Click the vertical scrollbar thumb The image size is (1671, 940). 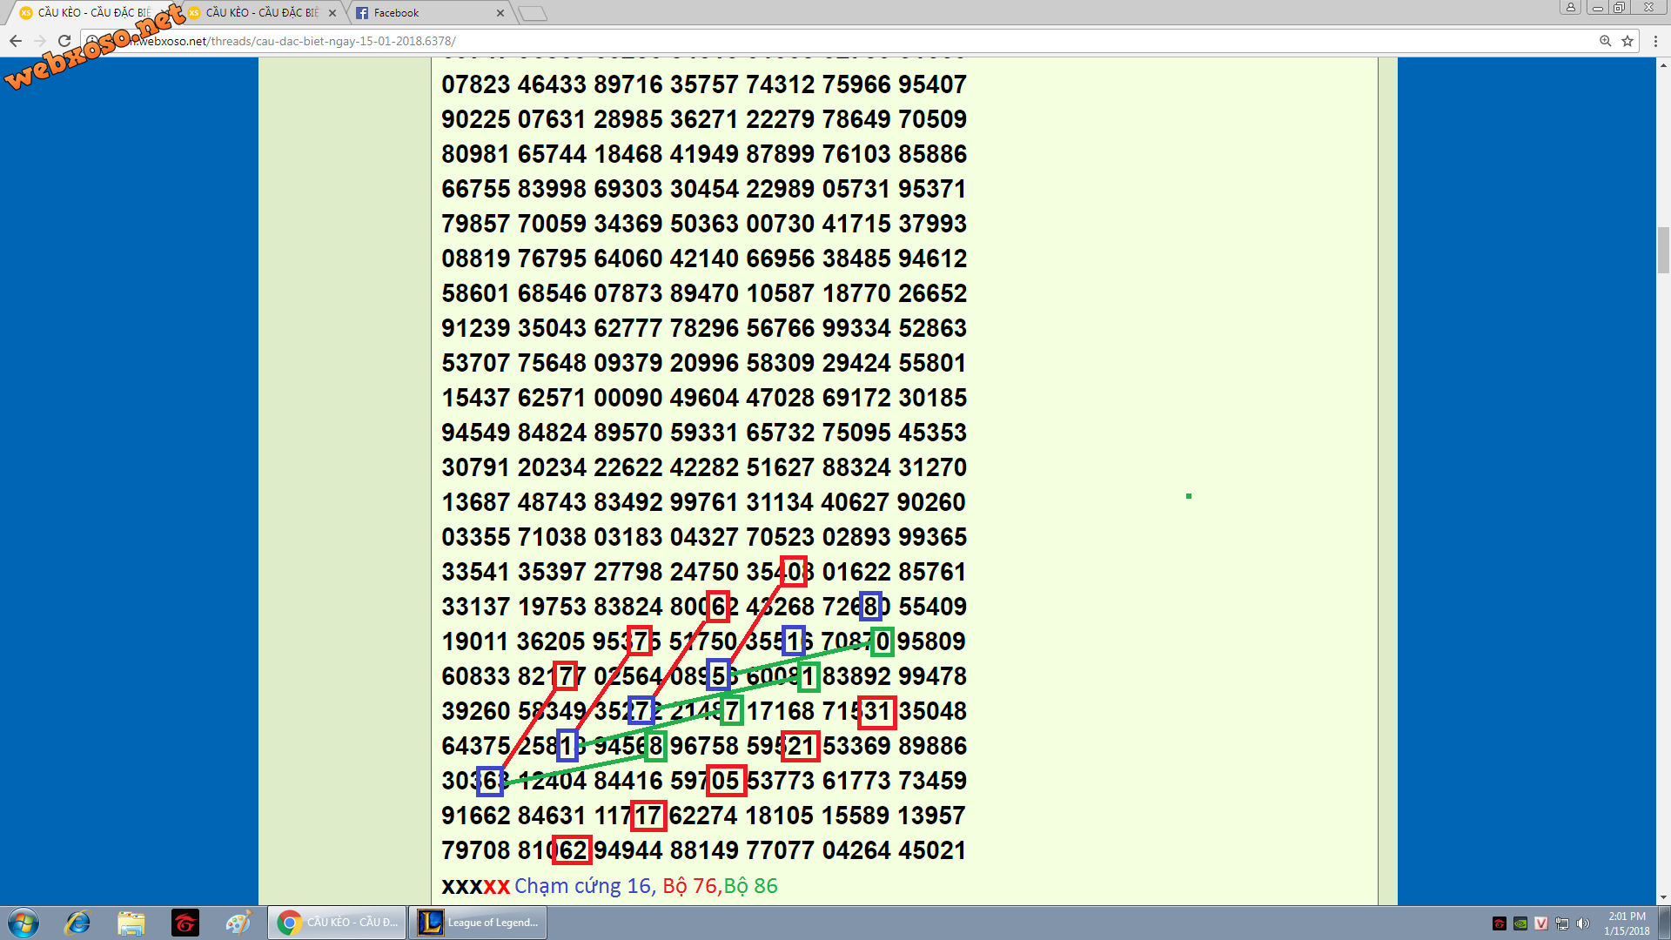(1663, 250)
